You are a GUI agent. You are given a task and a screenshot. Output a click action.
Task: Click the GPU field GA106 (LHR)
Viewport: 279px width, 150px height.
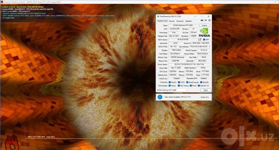[175, 29]
